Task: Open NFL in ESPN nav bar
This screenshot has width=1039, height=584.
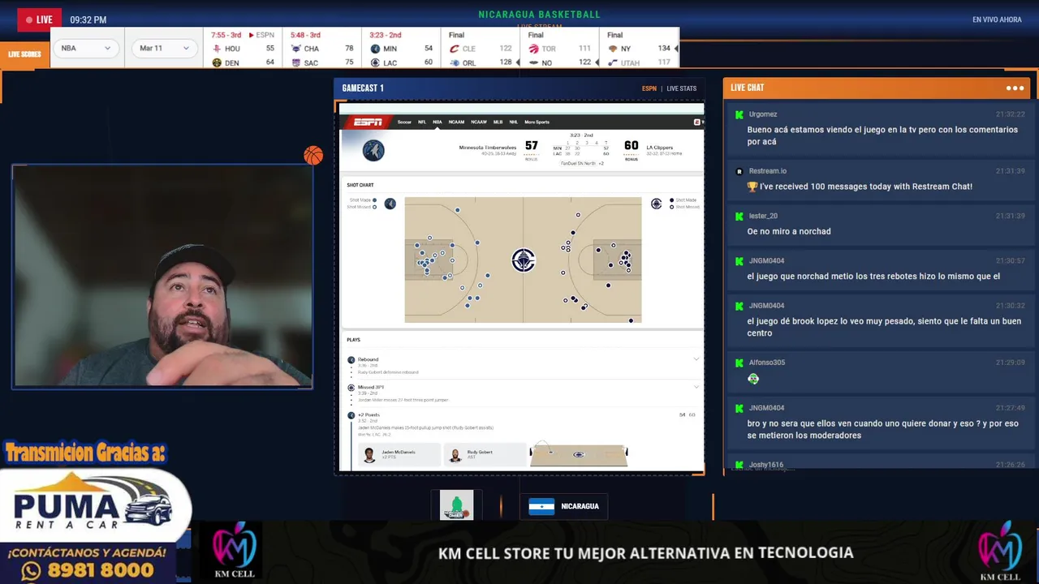Action: (x=422, y=122)
